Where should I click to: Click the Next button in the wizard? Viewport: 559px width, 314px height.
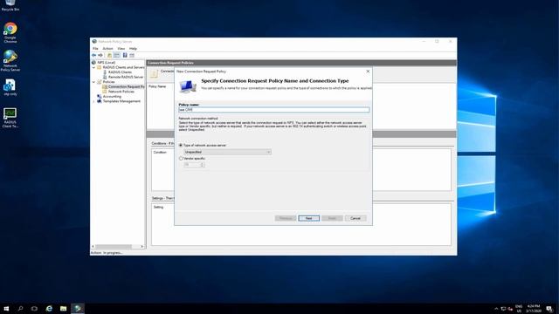pos(308,218)
